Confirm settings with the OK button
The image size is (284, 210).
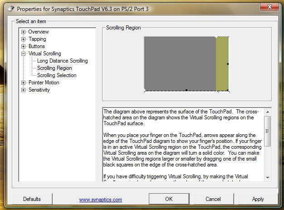pyautogui.click(x=169, y=199)
